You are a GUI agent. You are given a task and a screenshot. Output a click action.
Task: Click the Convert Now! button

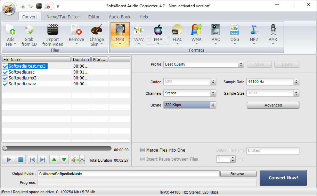point(283,178)
